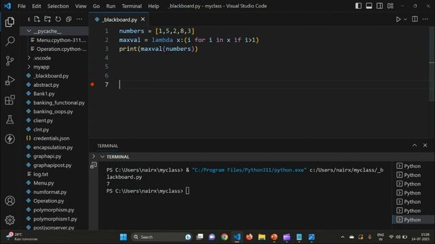
Task: Create a new file in Explorer
Action: tap(37, 19)
